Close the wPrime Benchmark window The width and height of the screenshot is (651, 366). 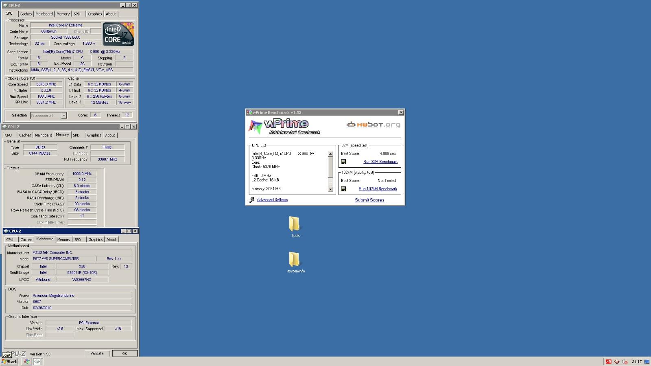tap(401, 112)
